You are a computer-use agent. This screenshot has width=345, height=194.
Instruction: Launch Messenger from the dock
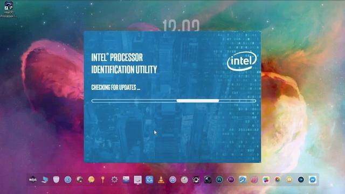(x=313, y=179)
